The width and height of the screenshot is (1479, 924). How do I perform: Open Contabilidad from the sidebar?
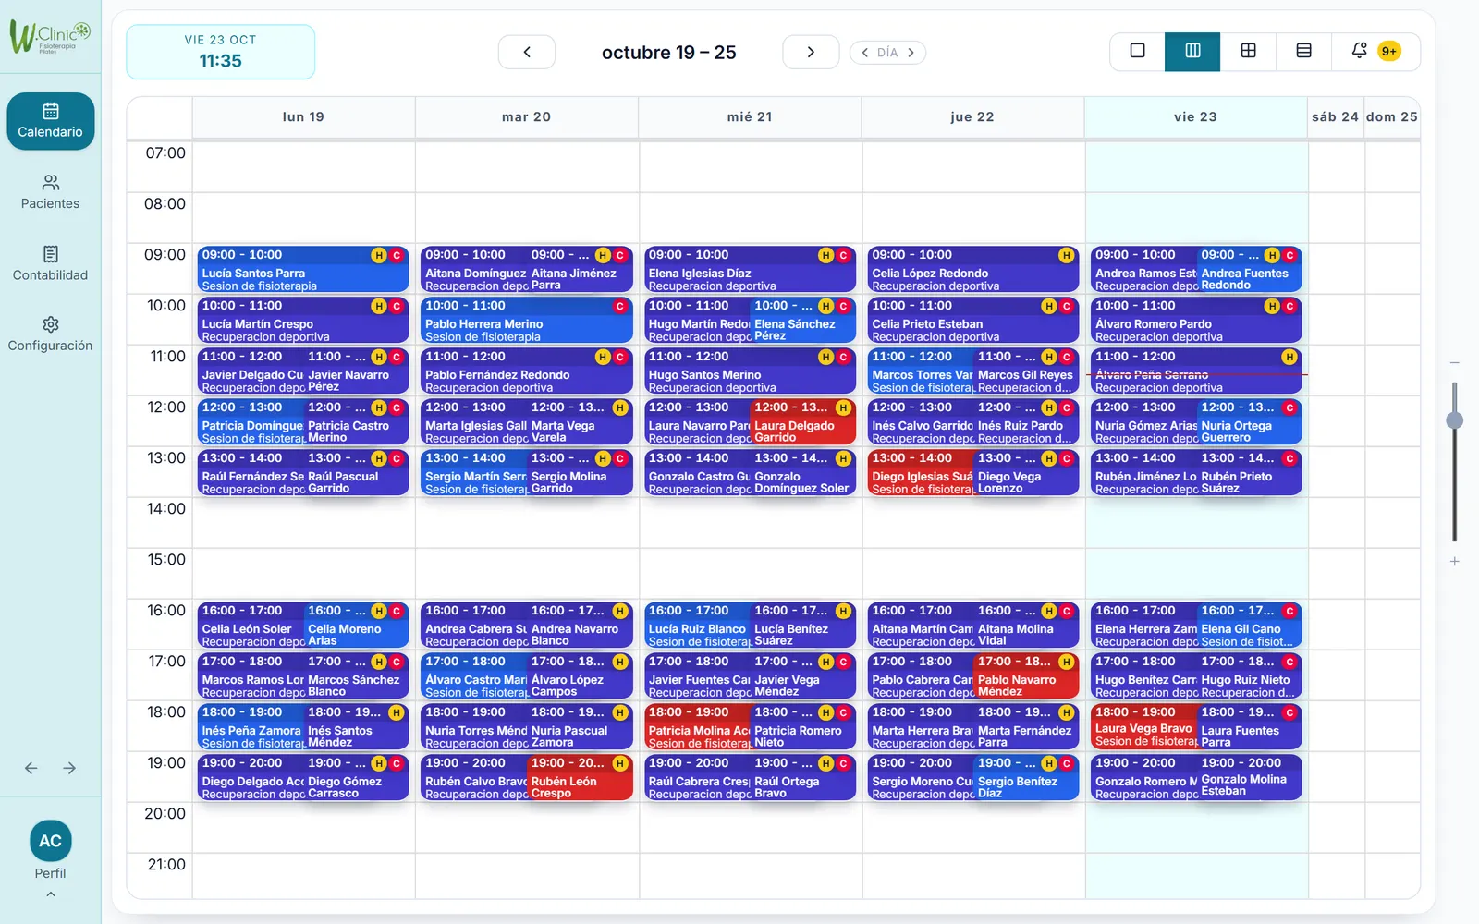[x=50, y=263]
